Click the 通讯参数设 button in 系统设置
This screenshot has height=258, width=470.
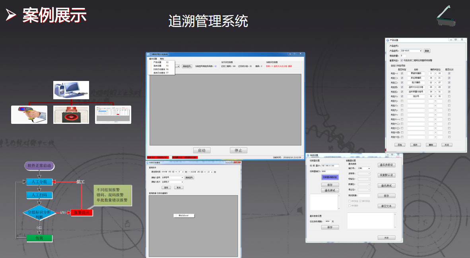point(386,165)
